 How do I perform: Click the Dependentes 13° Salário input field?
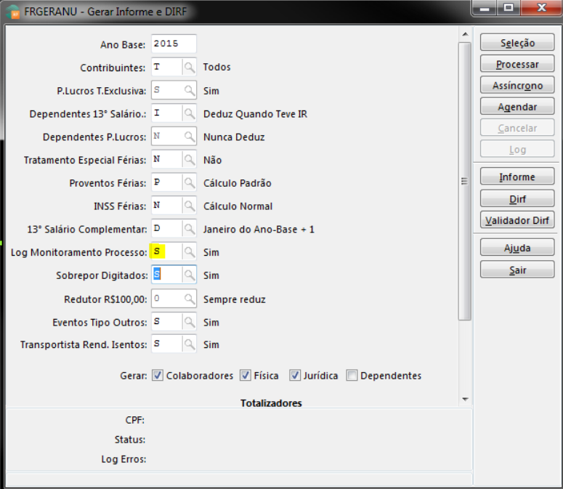pos(166,114)
